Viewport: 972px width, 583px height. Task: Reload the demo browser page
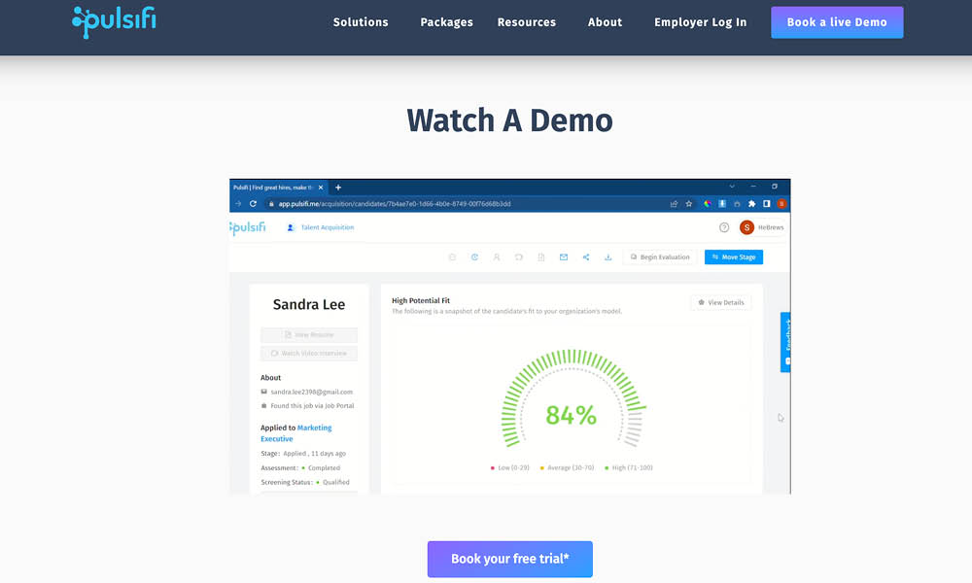(x=253, y=203)
